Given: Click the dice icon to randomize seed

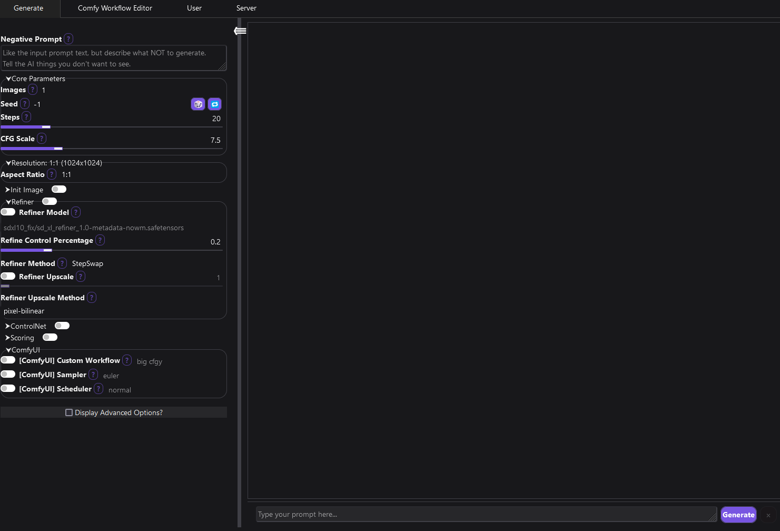Looking at the screenshot, I should tap(198, 104).
